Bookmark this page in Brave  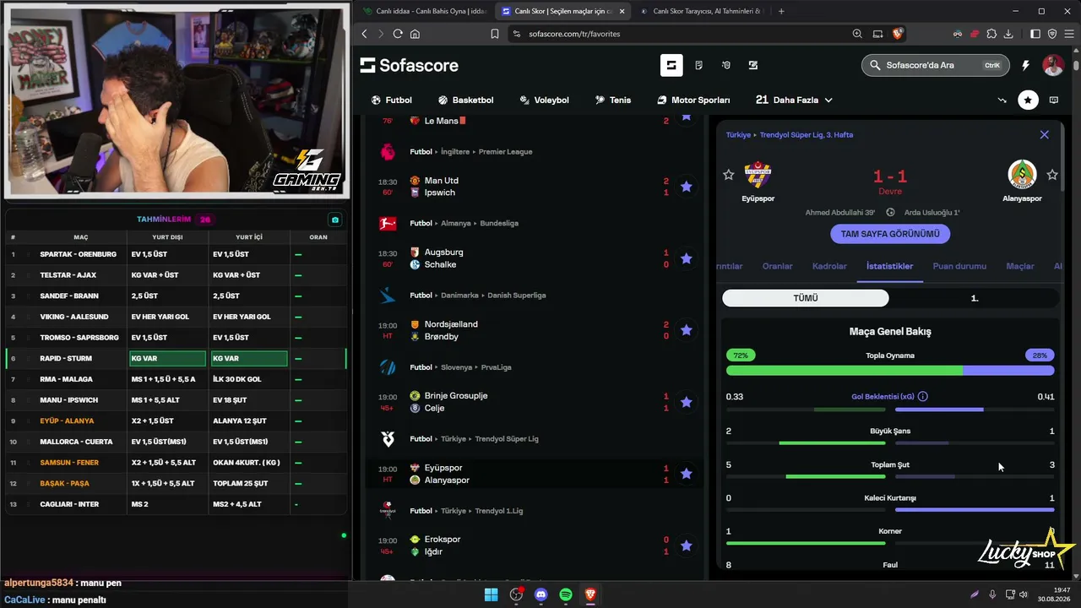[495, 34]
